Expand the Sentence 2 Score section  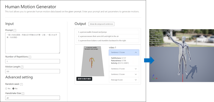(x=124, y=69)
